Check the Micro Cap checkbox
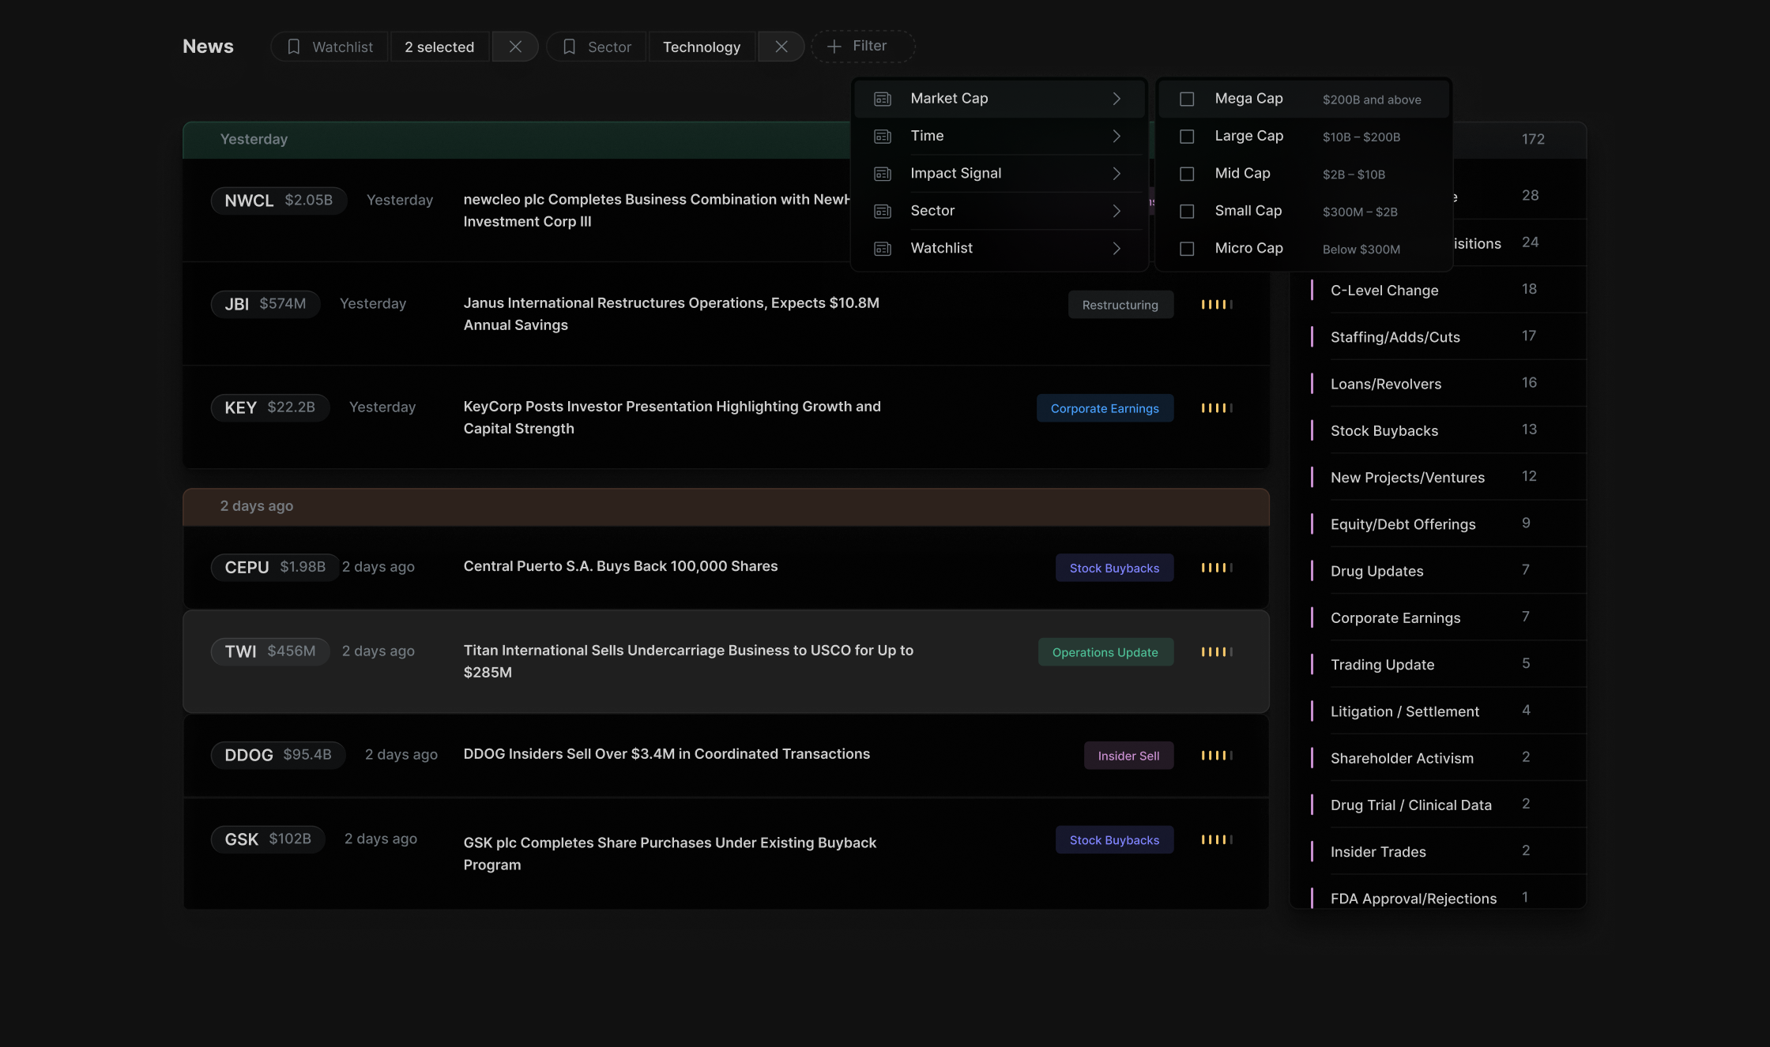The image size is (1770, 1047). (x=1187, y=249)
